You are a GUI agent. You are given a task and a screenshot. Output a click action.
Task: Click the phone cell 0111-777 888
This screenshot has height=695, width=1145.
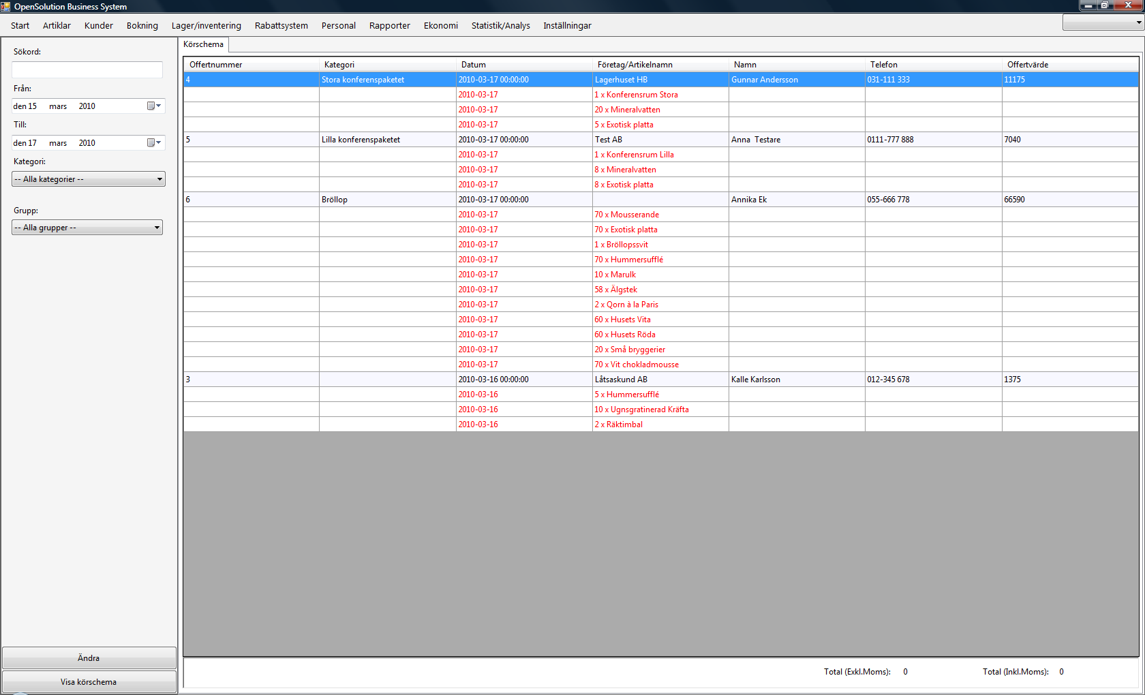coord(933,140)
